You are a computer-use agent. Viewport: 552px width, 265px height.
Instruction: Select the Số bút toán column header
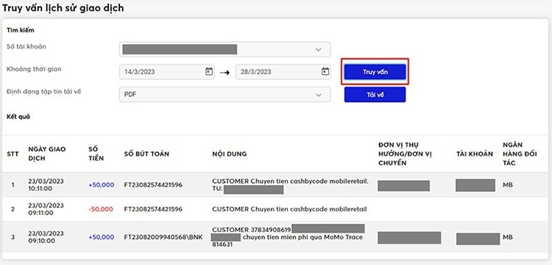click(146, 153)
